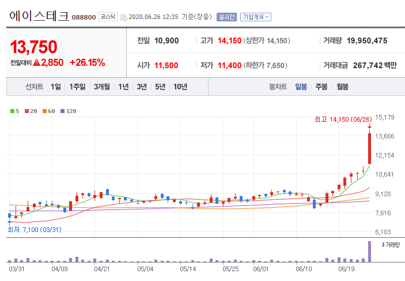Screen dimensions: 405x281
Task: Click the +26.15% change rate
Action: 88,63
